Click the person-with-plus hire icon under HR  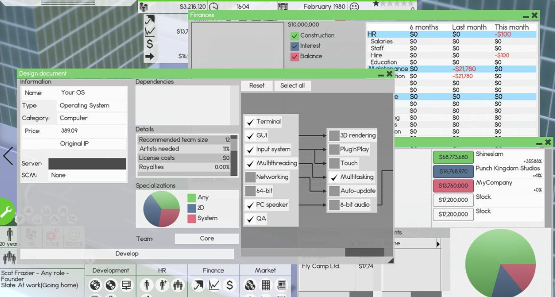[162, 285]
